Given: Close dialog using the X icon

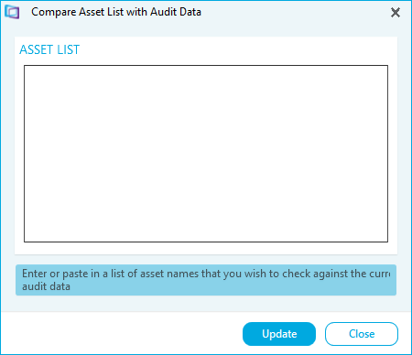Looking at the screenshot, I should tap(396, 13).
